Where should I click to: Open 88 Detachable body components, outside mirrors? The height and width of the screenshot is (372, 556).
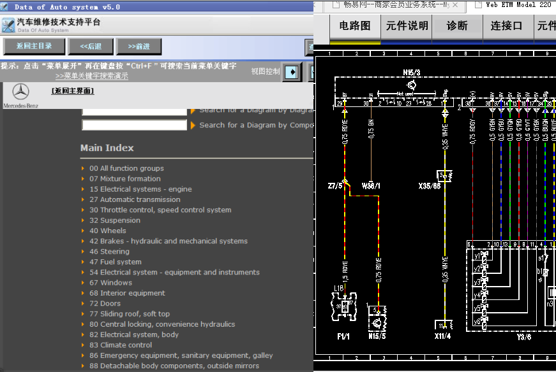click(x=174, y=366)
